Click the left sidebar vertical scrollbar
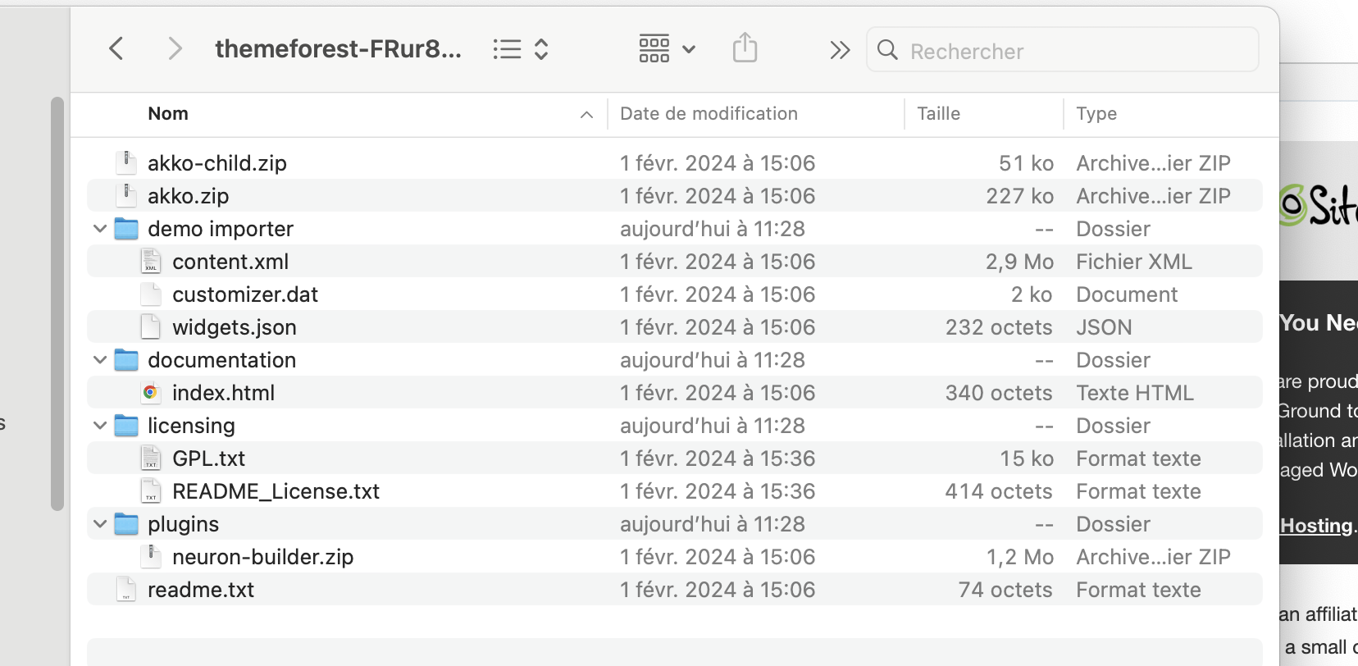This screenshot has width=1358, height=666. pos(57,303)
